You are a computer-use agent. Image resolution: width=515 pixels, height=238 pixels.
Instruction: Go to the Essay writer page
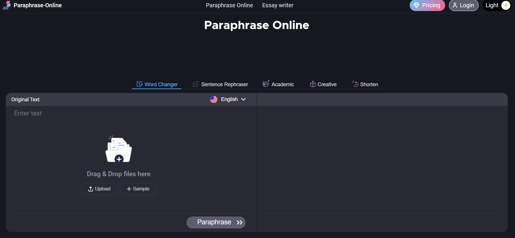(278, 5)
